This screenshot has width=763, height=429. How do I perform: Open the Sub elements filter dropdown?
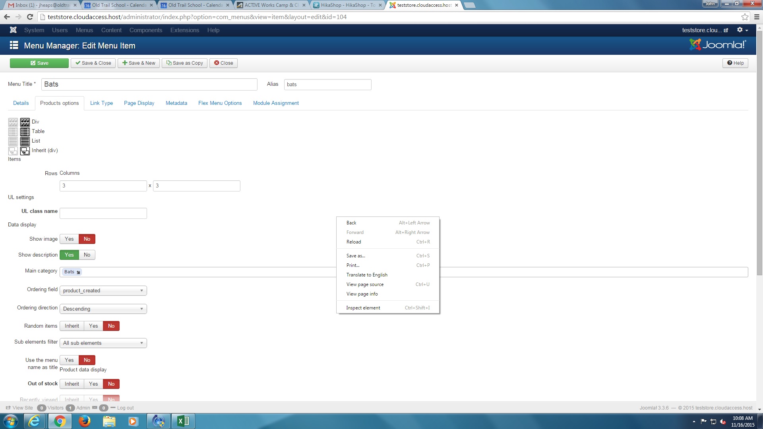coord(103,343)
